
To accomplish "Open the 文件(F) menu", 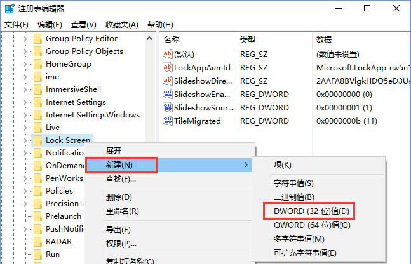I will (17, 25).
